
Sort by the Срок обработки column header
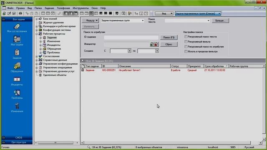coord(216,66)
